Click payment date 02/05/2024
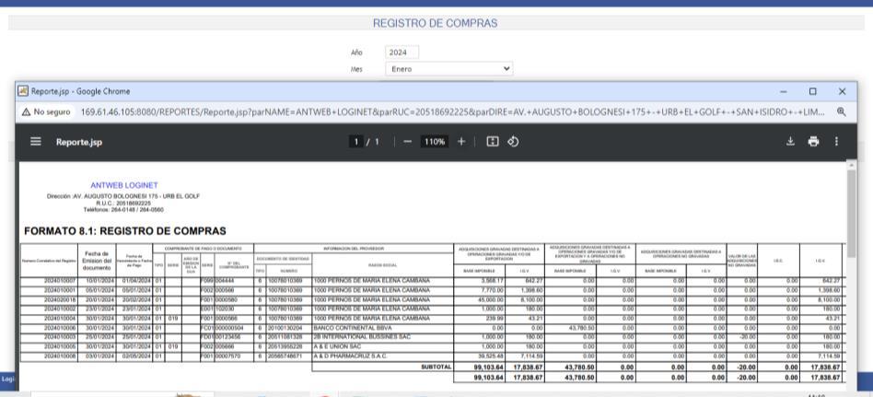The height and width of the screenshot is (397, 873). 136,356
